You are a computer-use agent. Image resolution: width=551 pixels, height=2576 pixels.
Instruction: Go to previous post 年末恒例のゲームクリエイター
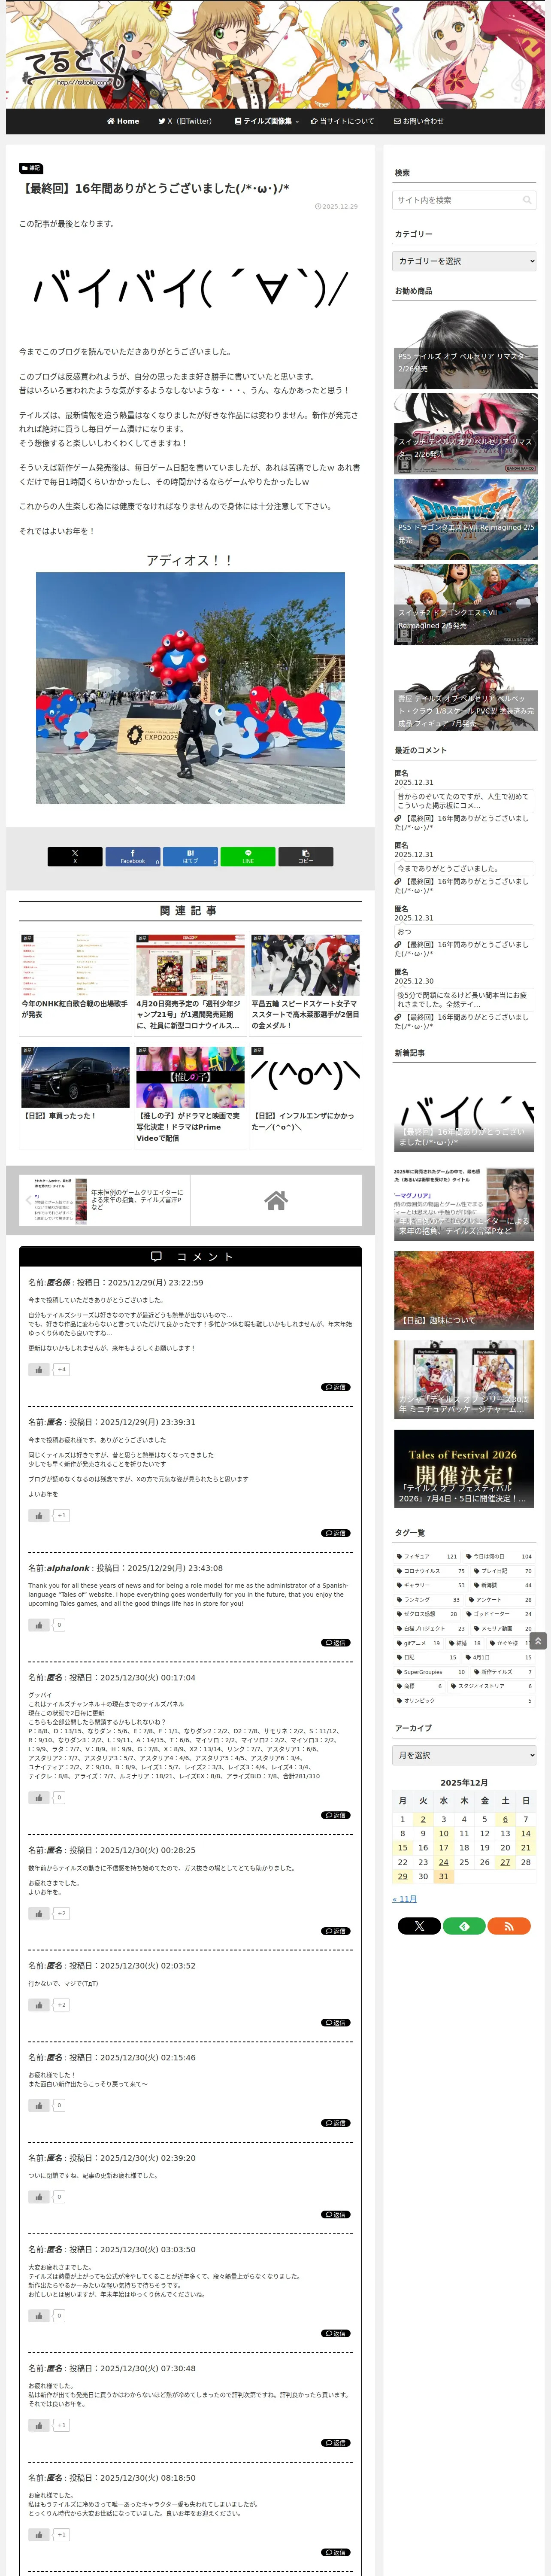click(105, 1200)
